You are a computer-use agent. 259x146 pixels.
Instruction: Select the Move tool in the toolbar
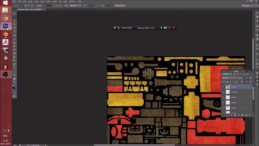(x=15, y=14)
